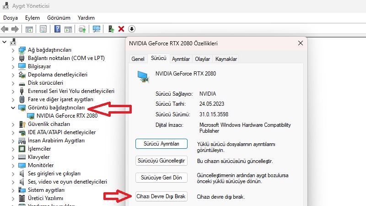Expand İnsan Arabirim Aygıtları

coord(13,141)
